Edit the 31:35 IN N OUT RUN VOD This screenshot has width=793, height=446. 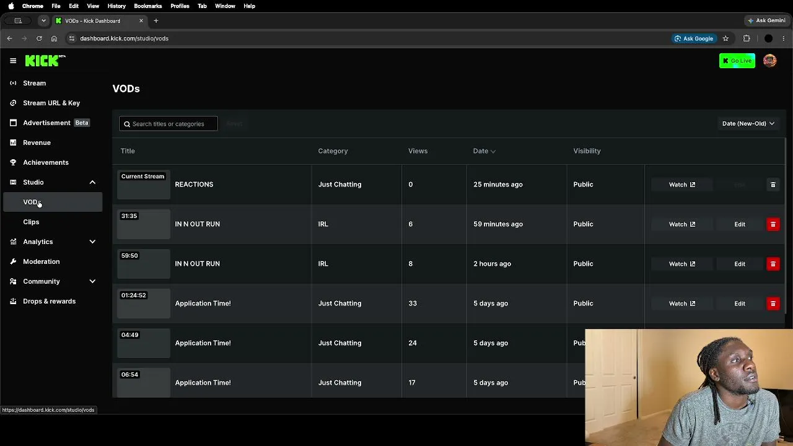[740, 224]
